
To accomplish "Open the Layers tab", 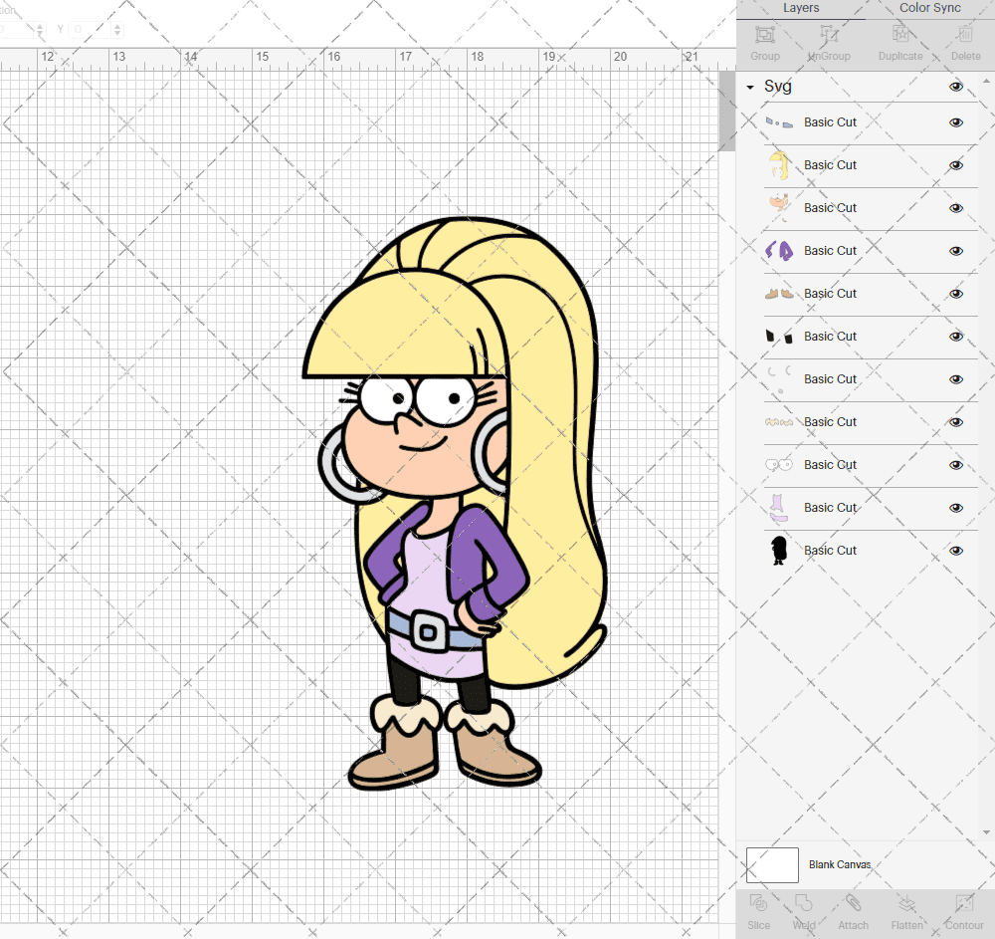I will (801, 8).
